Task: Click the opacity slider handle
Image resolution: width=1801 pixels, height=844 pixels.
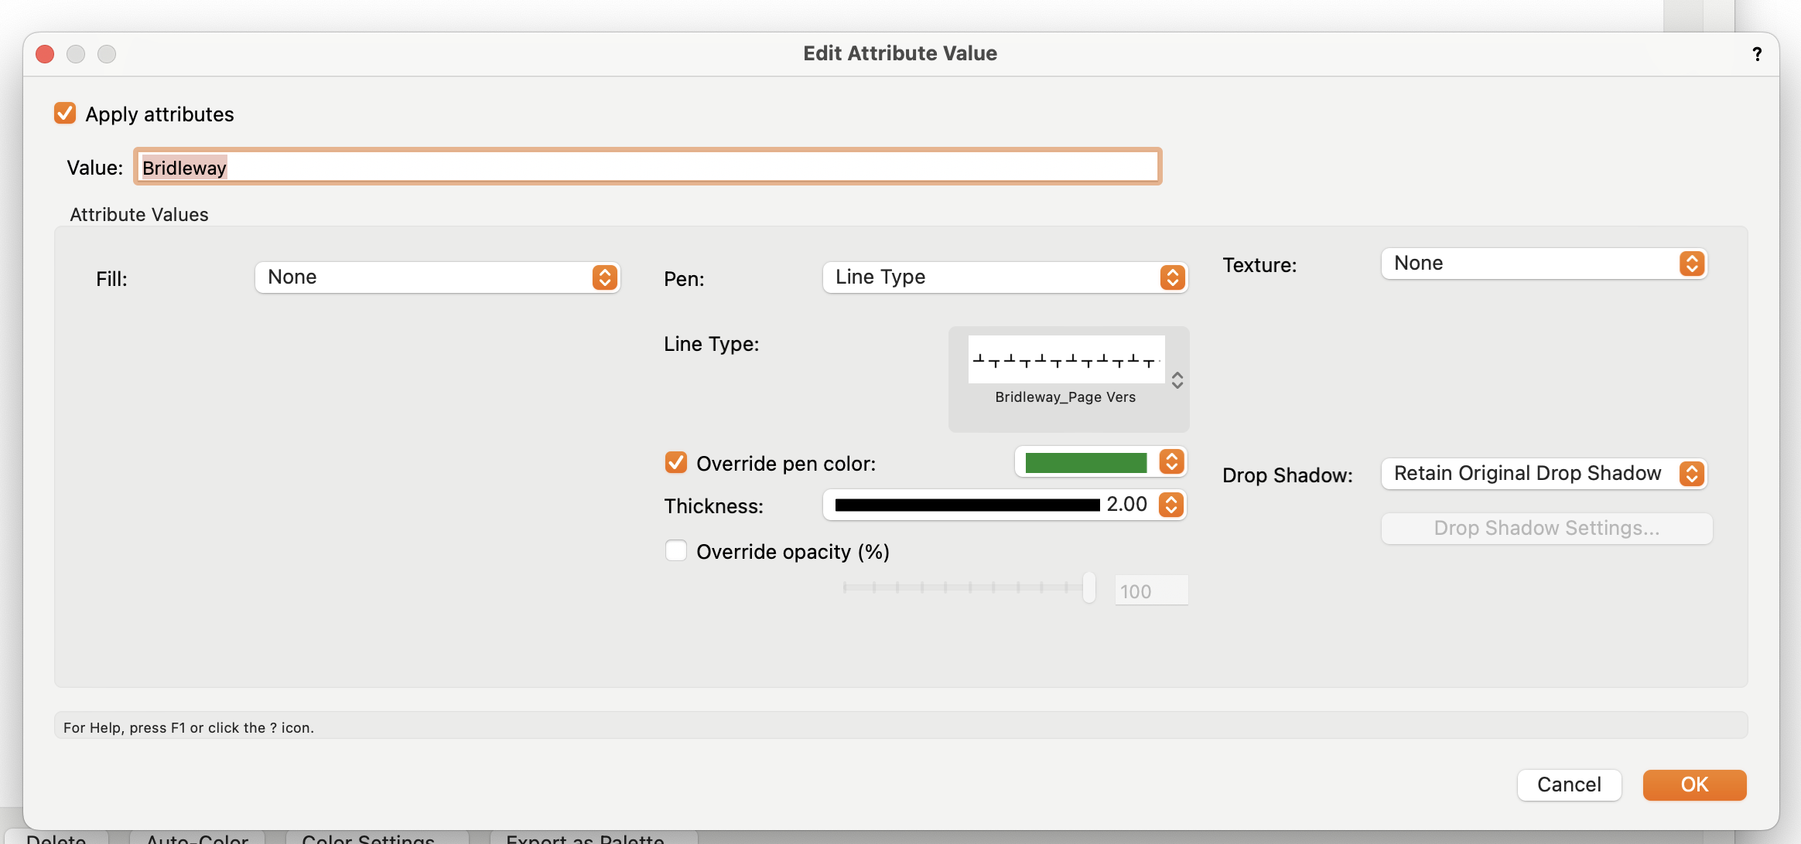Action: coord(1090,587)
